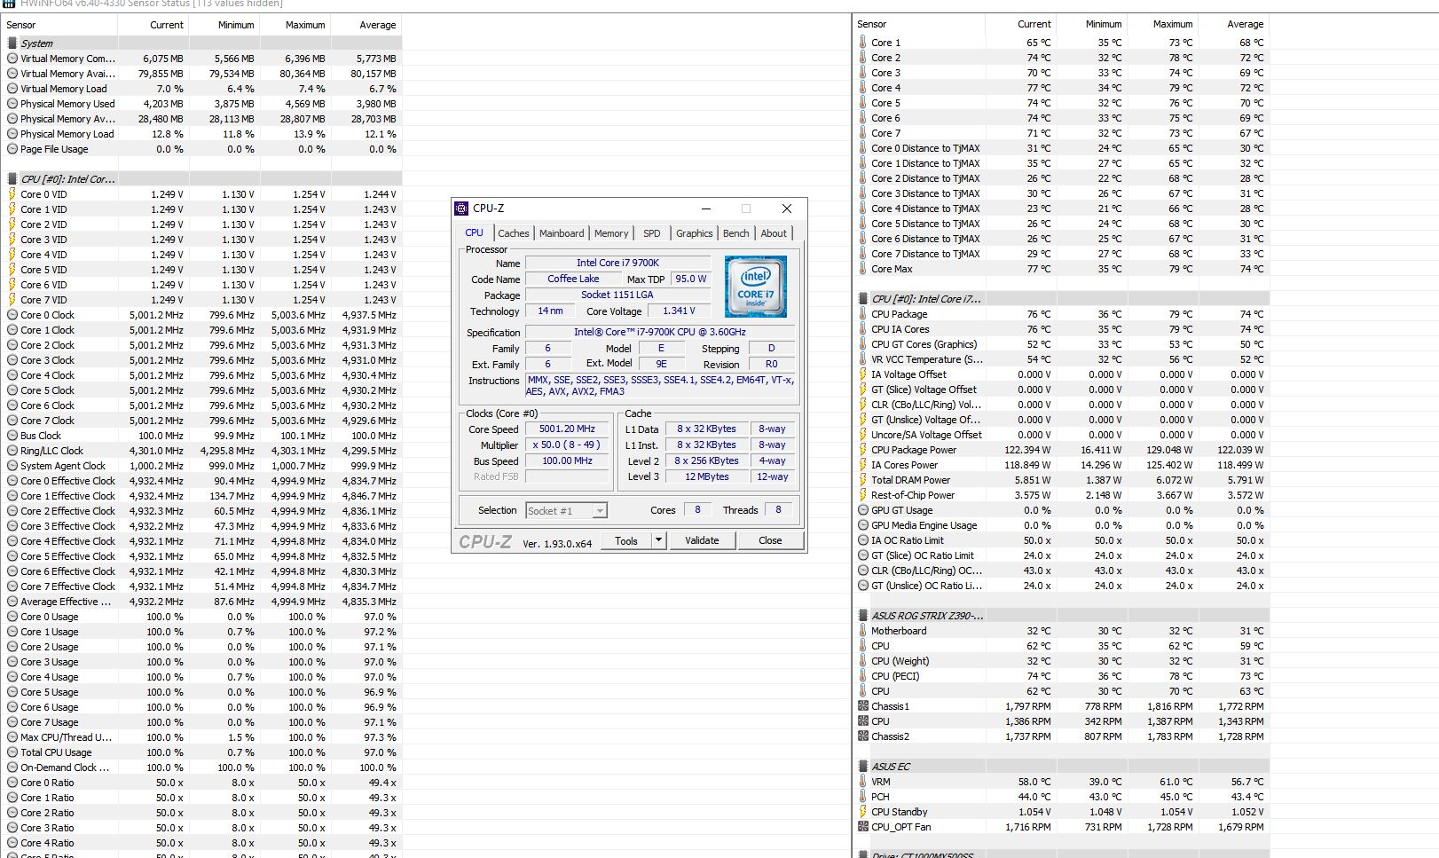Click the Multiplier field in CPU-Z
Image resolution: width=1439 pixels, height=858 pixels.
pos(568,445)
